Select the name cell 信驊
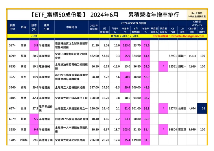 [x=23, y=45]
